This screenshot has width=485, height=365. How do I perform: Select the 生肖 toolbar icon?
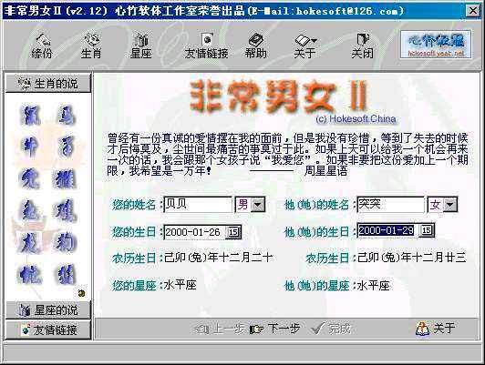tap(91, 46)
